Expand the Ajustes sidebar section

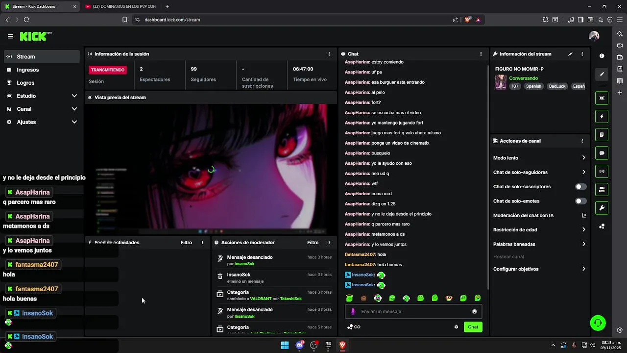click(x=42, y=122)
